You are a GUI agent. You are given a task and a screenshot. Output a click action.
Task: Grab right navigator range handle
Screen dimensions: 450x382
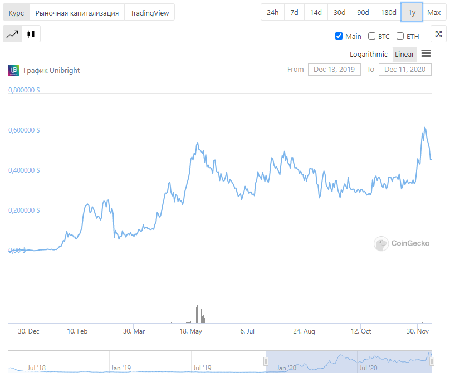pyautogui.click(x=432, y=361)
